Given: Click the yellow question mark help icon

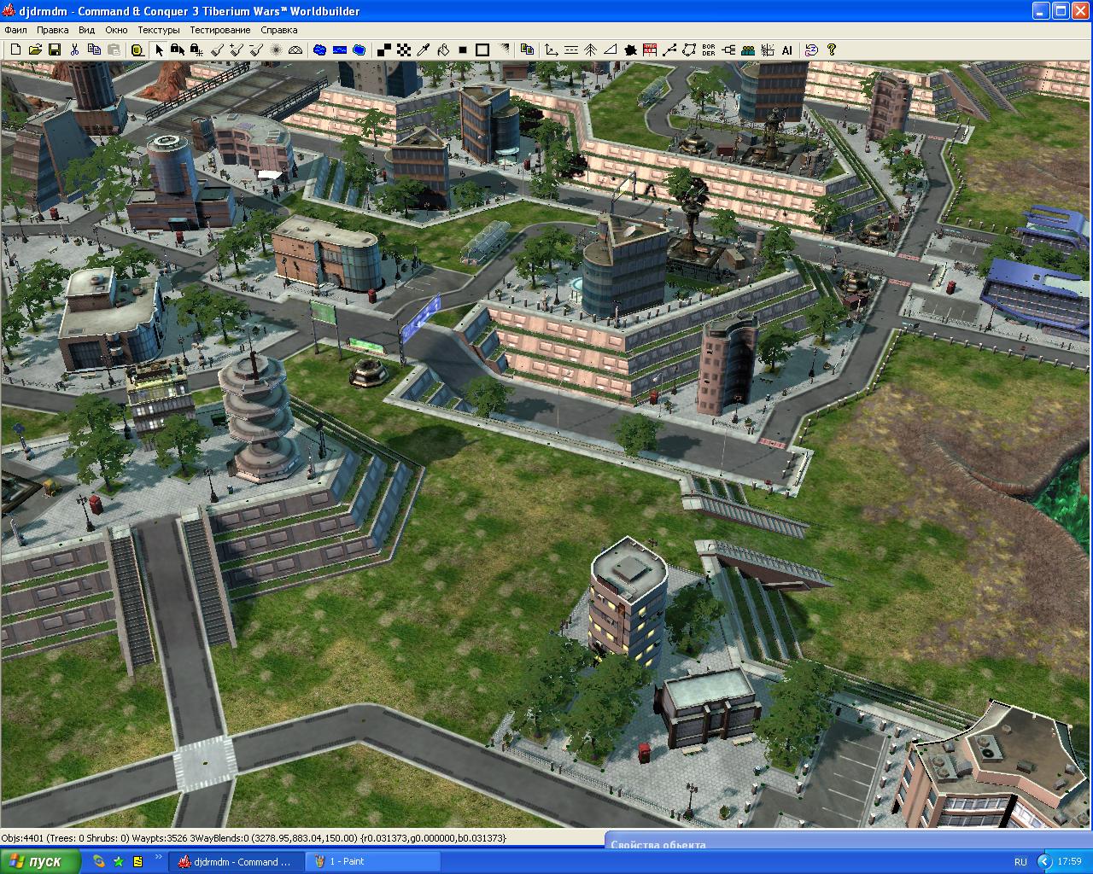Looking at the screenshot, I should 832,50.
